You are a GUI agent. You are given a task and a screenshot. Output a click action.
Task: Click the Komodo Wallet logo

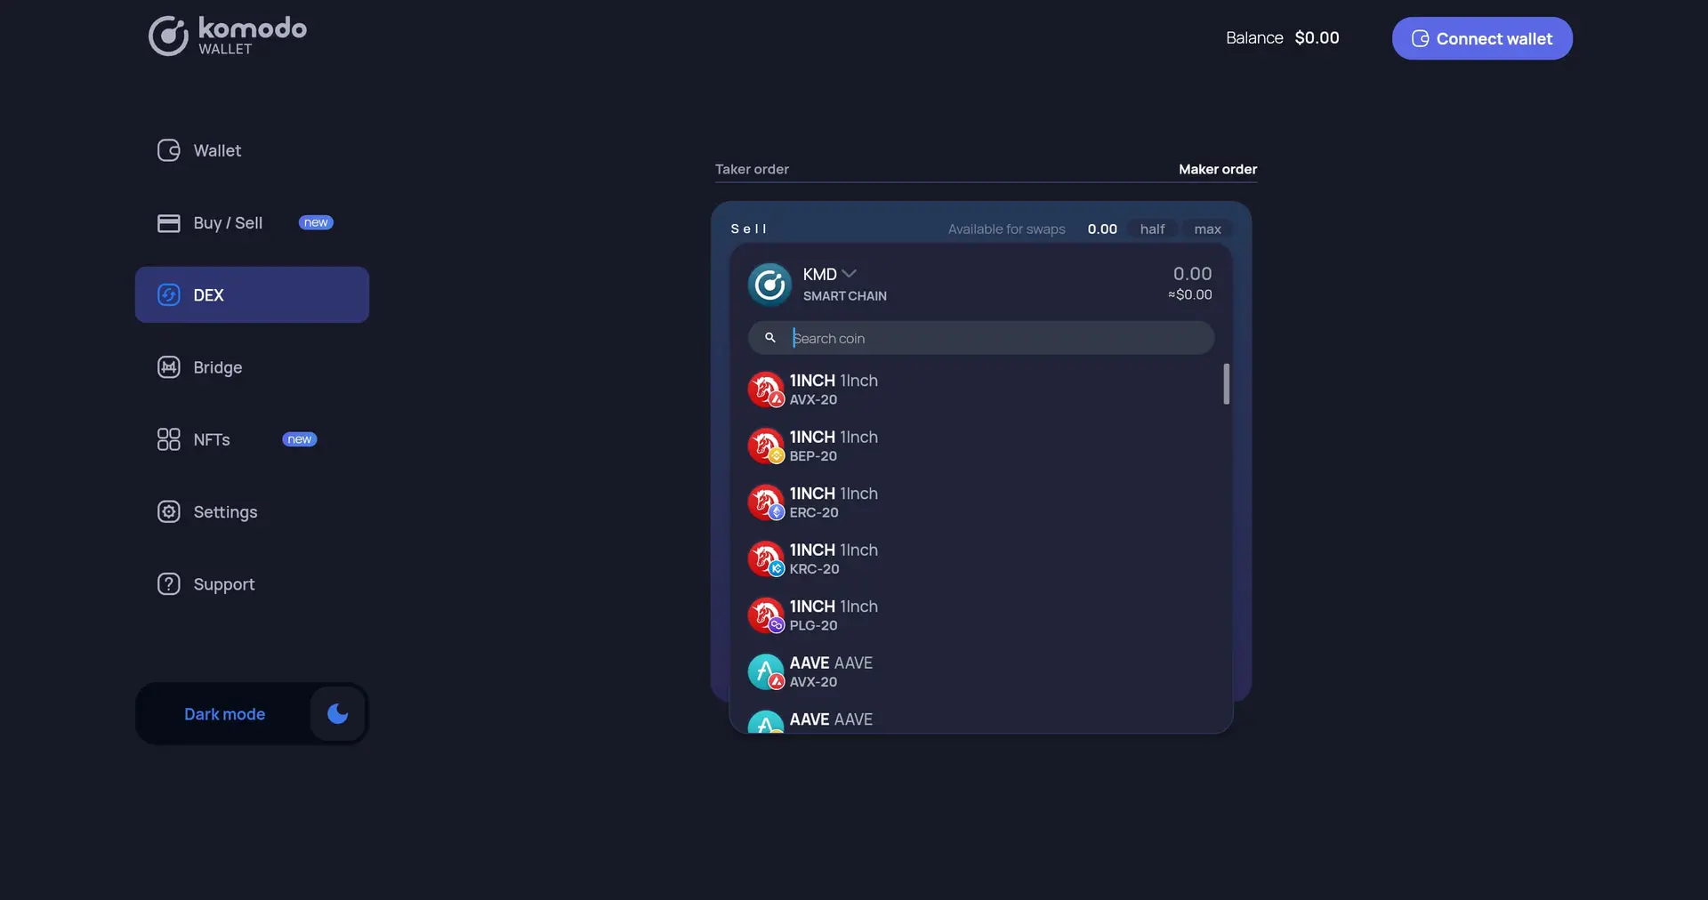click(x=227, y=36)
